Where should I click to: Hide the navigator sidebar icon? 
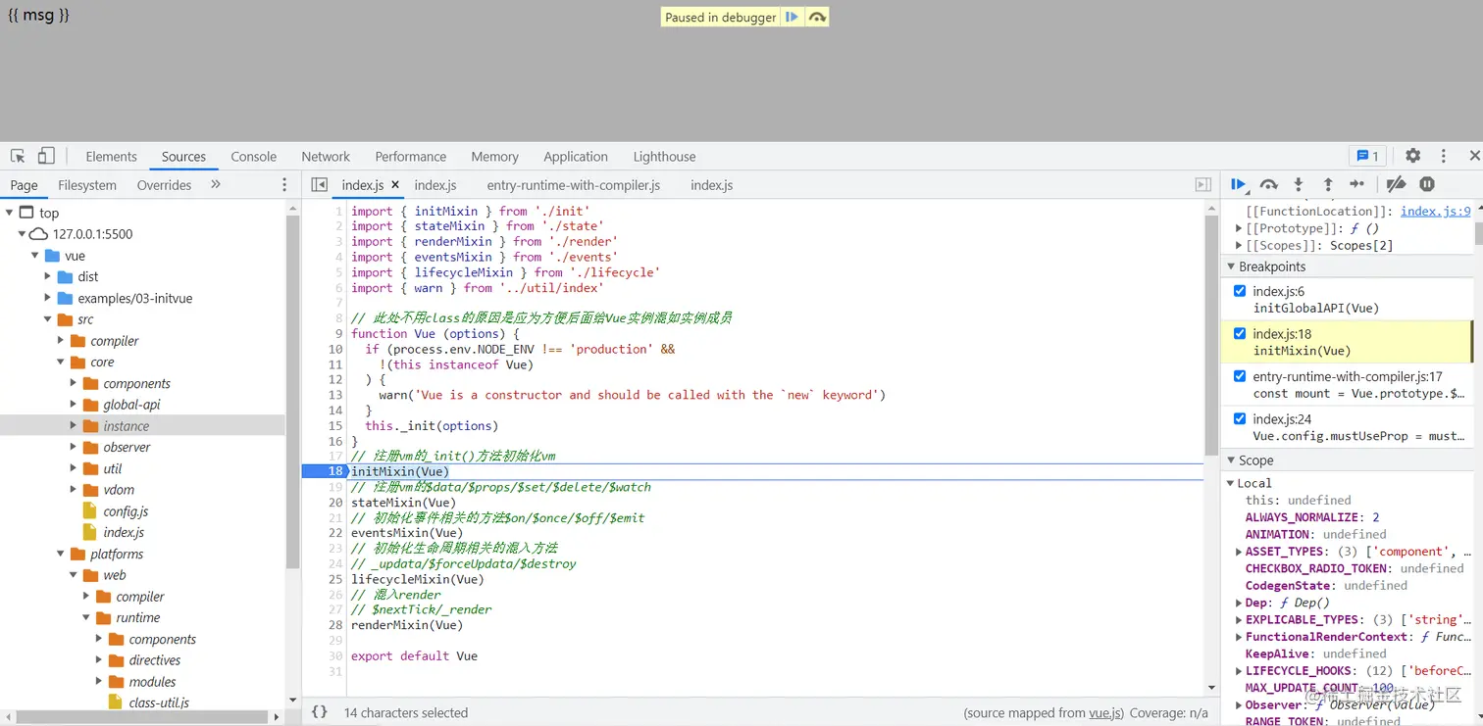pyautogui.click(x=319, y=184)
